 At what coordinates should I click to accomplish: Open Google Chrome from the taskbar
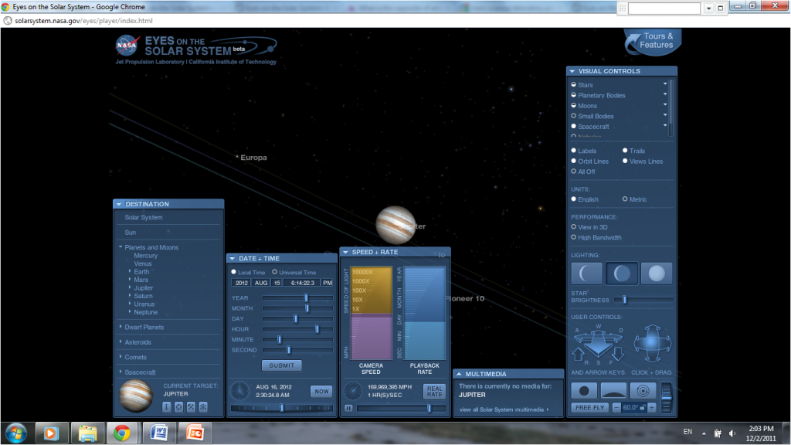[124, 433]
